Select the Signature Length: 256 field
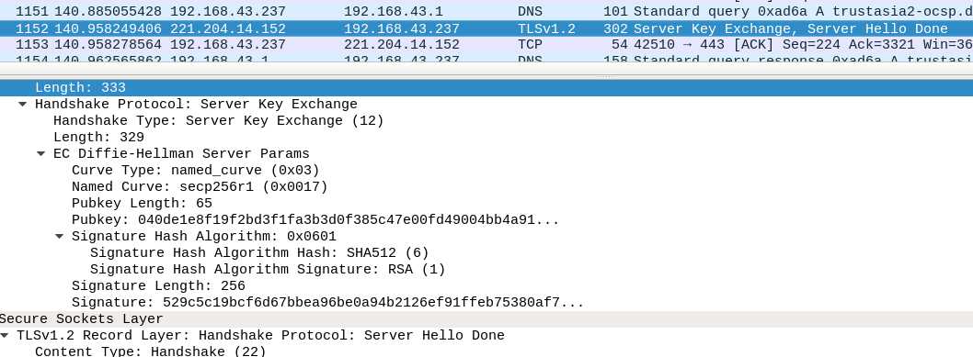Viewport: 973px width, 357px height. (x=158, y=285)
